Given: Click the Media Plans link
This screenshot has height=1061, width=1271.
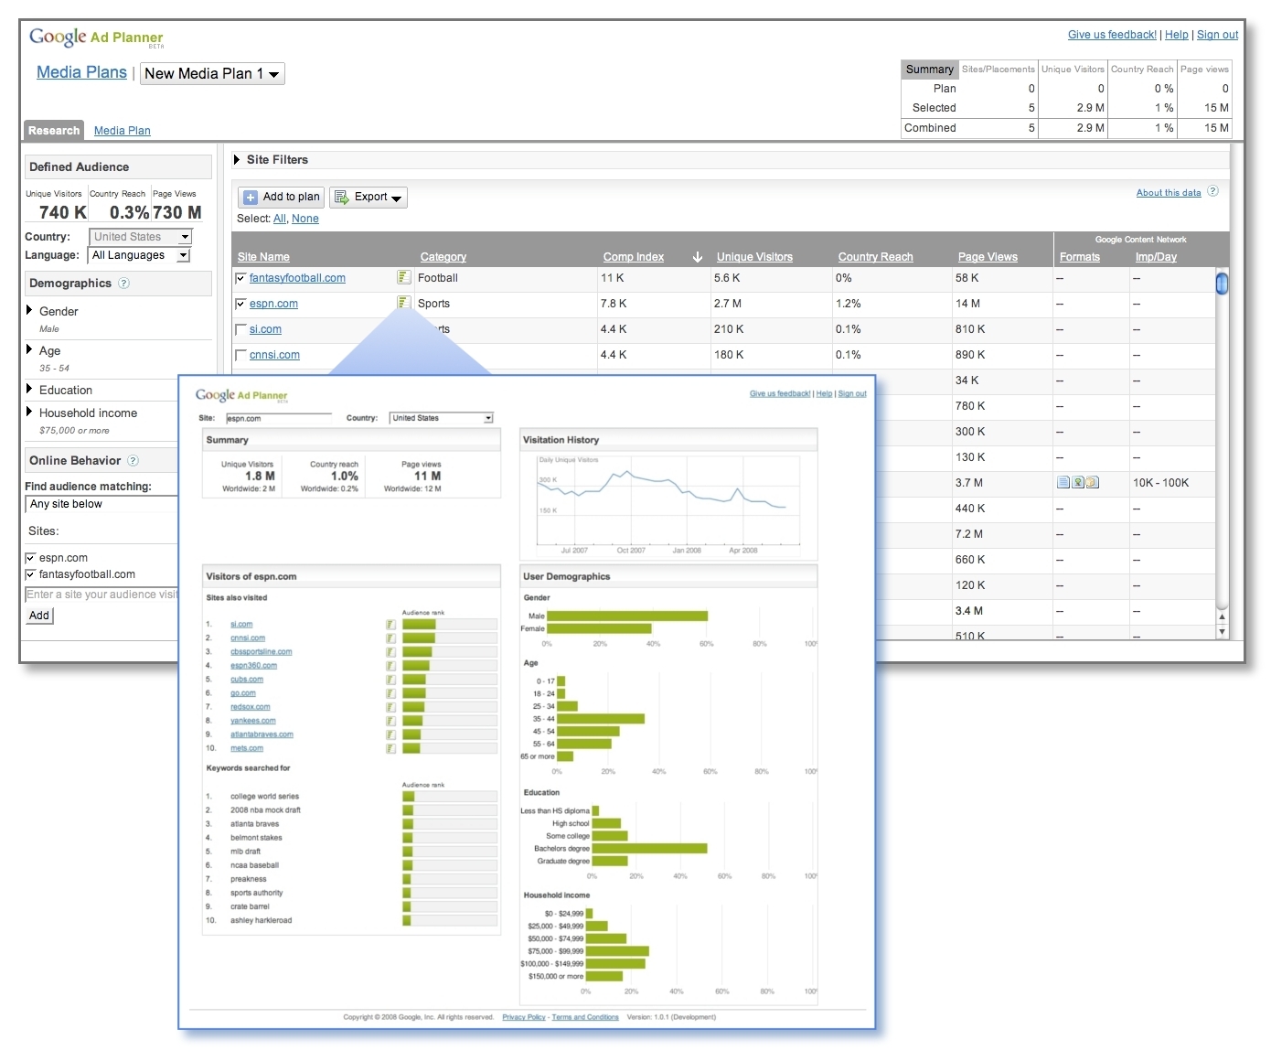Looking at the screenshot, I should click(x=81, y=72).
